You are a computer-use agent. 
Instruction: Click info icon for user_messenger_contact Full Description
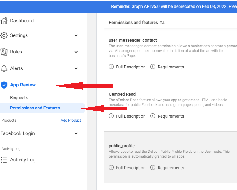111,67
